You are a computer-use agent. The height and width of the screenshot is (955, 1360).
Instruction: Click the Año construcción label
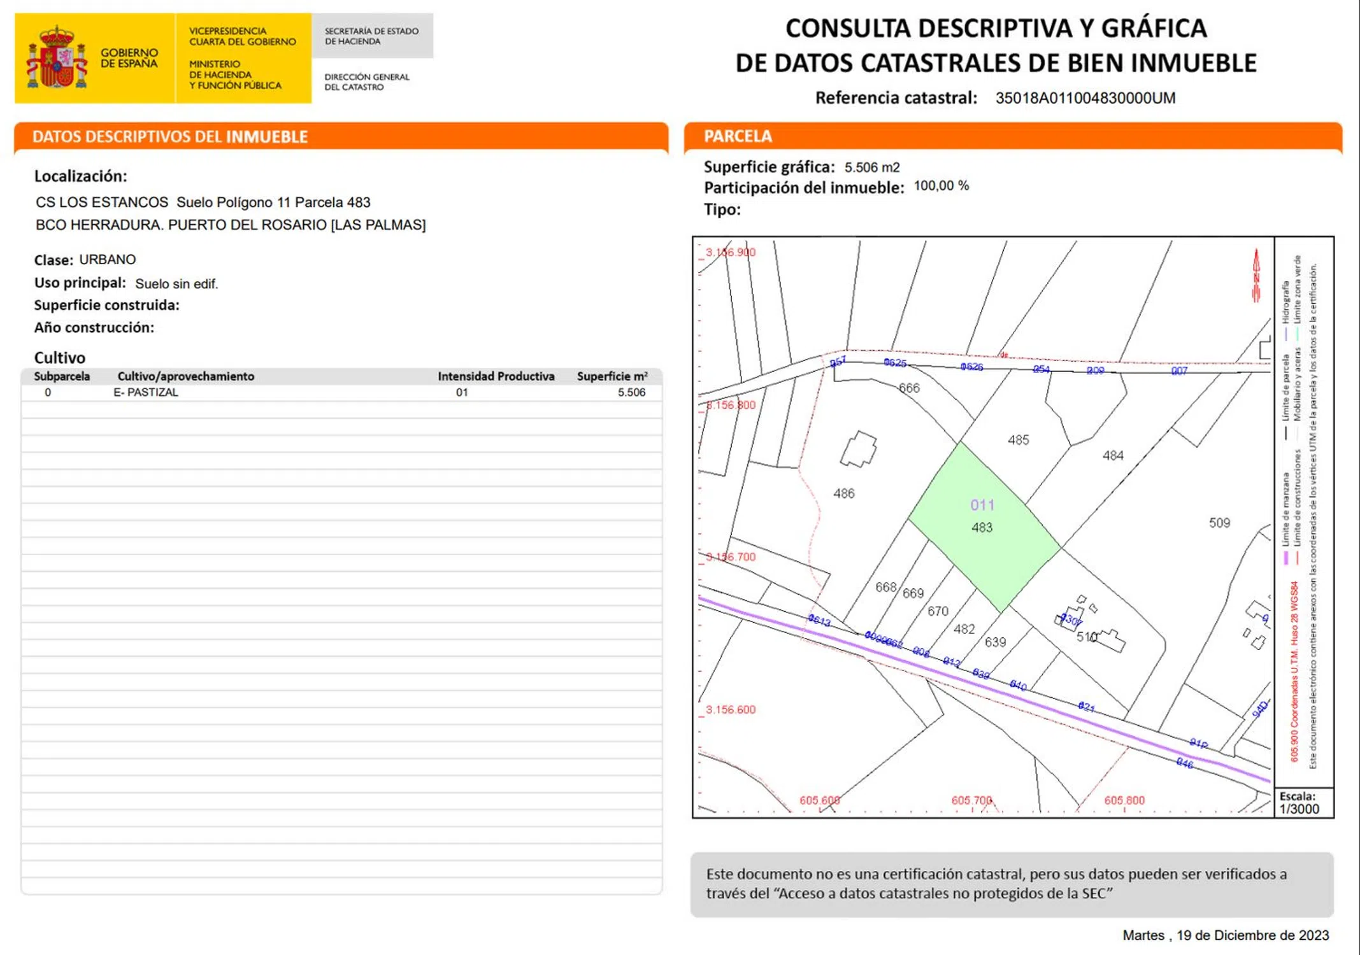tap(94, 327)
